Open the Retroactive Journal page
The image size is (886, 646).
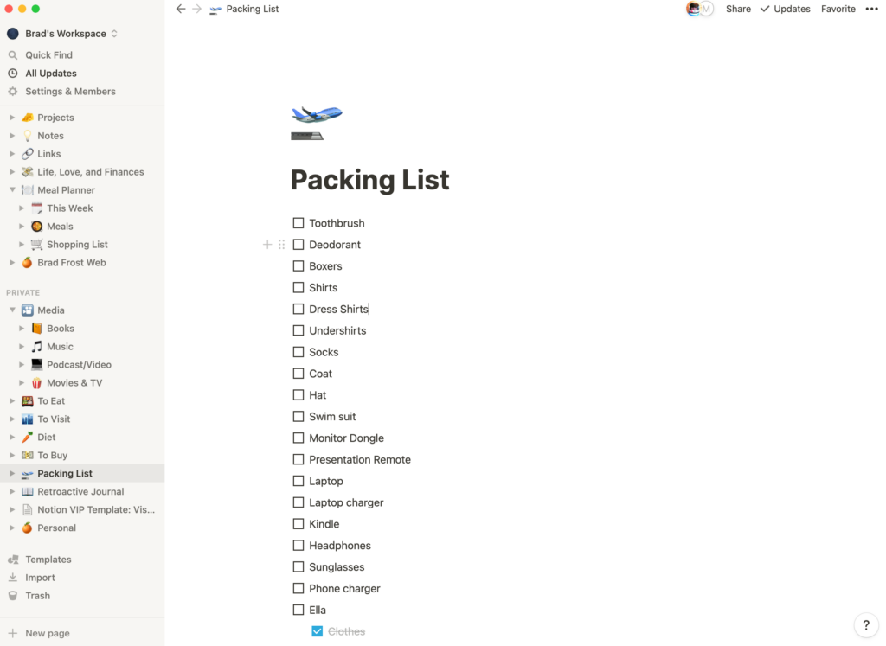[x=82, y=492]
